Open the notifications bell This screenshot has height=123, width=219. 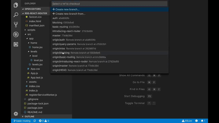[x=203, y=121]
